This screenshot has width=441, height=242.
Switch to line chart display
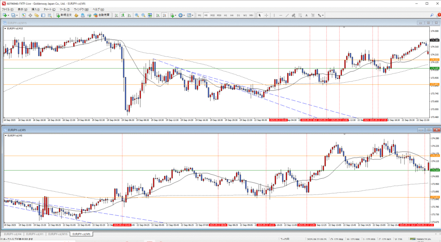coord(129,15)
